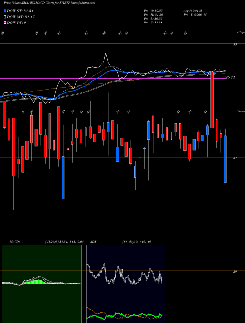Image resolution: width=245 pixels, height=323 pixels.
Task: Click the '<Tops' marker label
Action: [x=241, y=33]
